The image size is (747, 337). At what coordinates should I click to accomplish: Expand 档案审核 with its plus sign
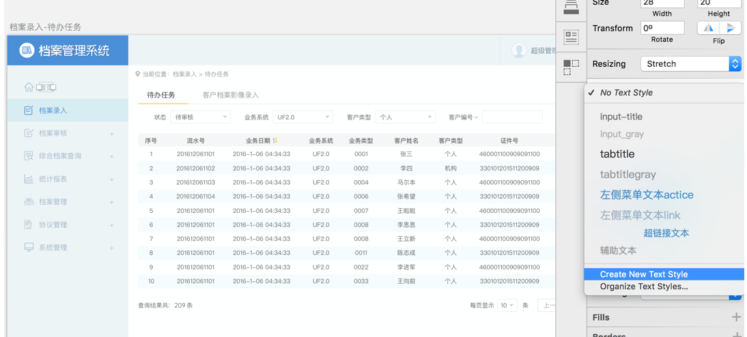(111, 134)
